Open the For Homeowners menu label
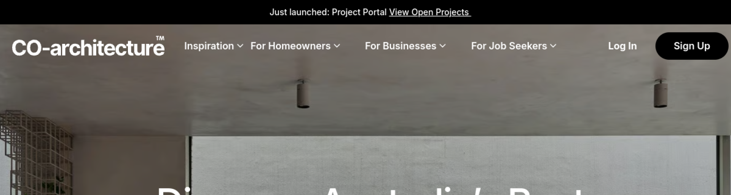731x195 pixels. point(290,46)
